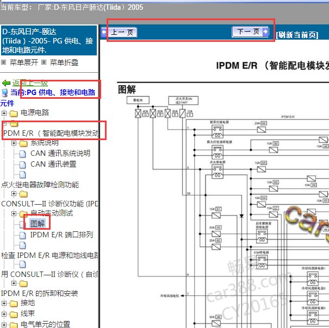Screen dimensions: 329x328
Task: Click the 菜单展开 expand menu option
Action: coord(24,62)
